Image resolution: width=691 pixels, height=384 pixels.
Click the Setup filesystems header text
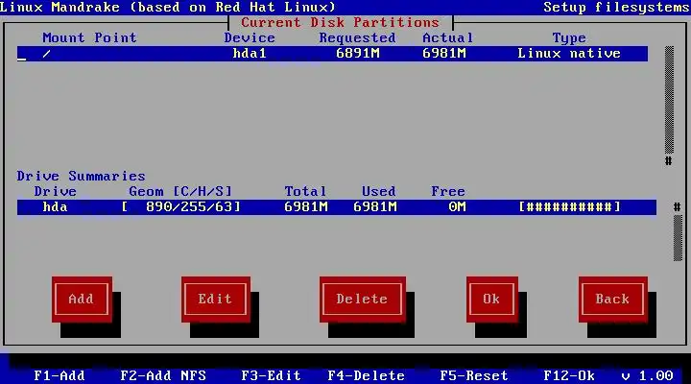click(x=616, y=7)
